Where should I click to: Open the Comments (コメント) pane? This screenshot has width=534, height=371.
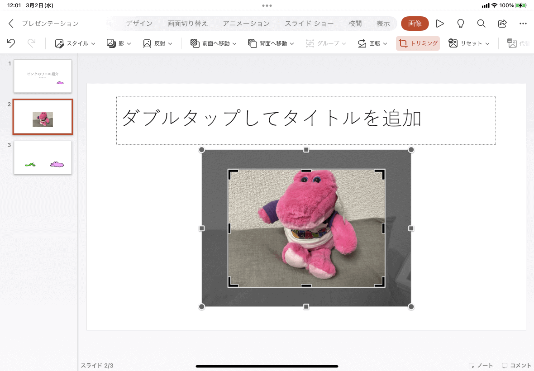(x=516, y=365)
